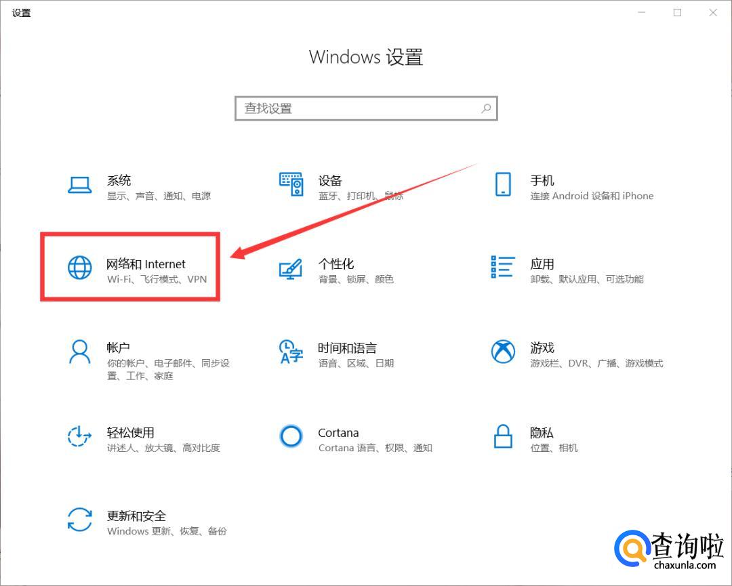Open the 轻松使用 dashed clock icon

pyautogui.click(x=79, y=436)
